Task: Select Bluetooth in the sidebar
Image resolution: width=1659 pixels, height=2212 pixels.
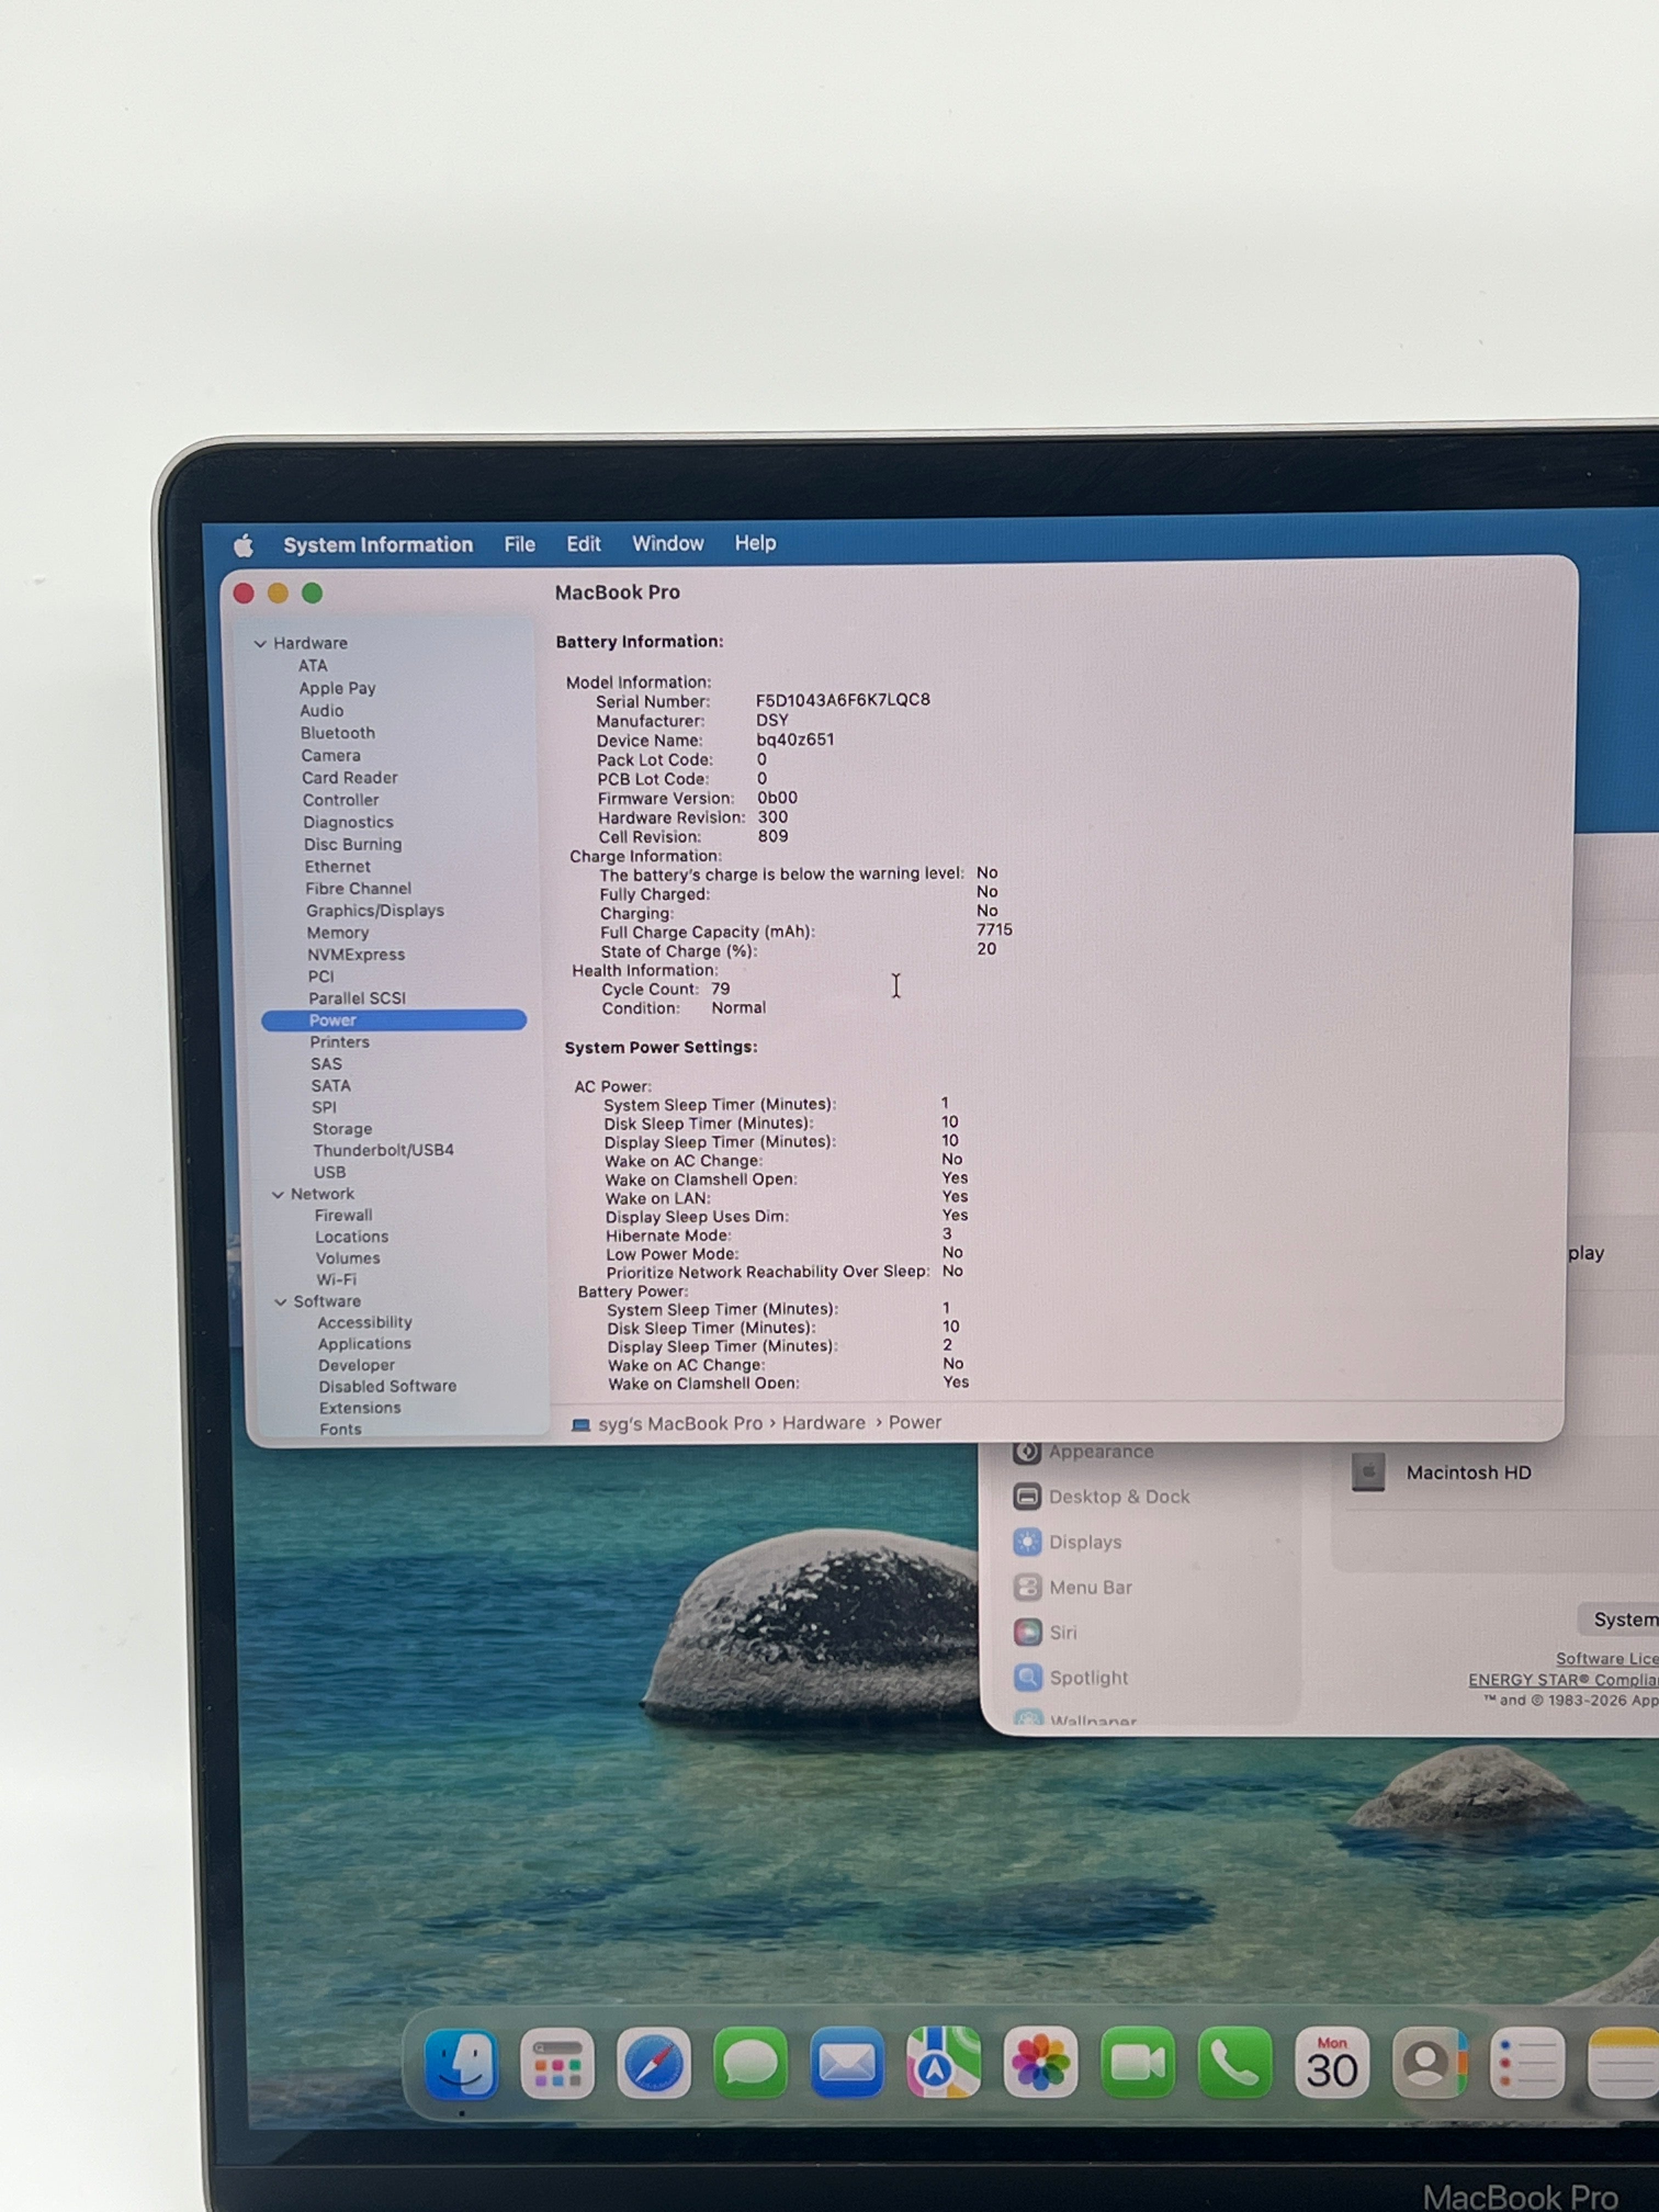Action: click(337, 733)
